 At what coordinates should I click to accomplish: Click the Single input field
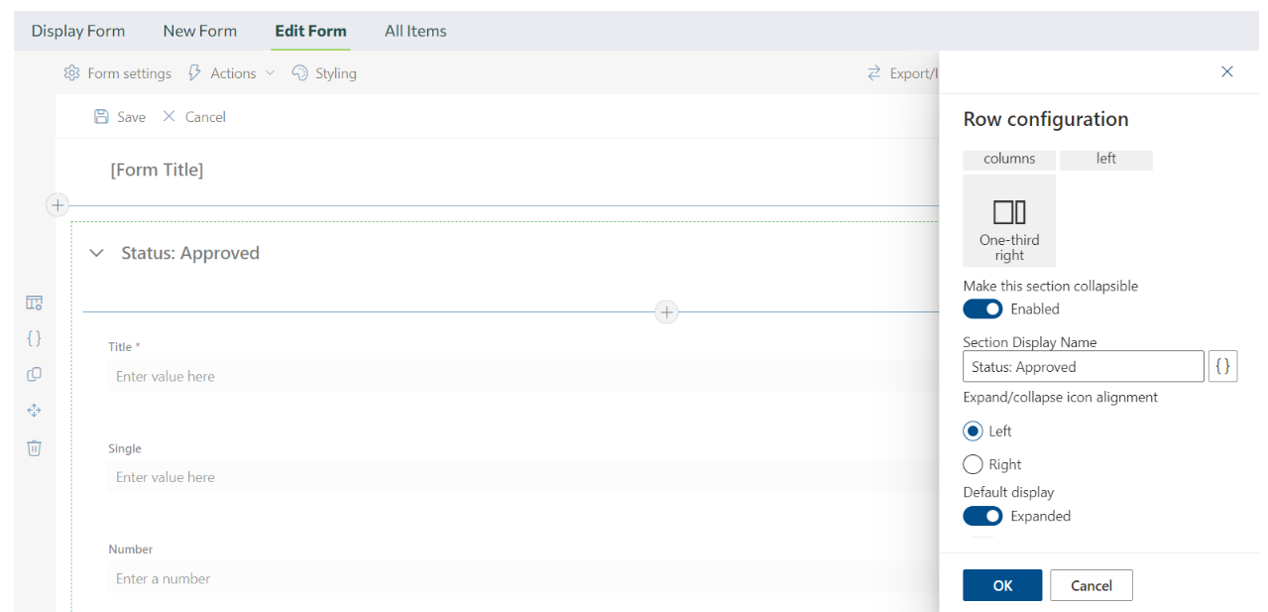tap(522, 477)
